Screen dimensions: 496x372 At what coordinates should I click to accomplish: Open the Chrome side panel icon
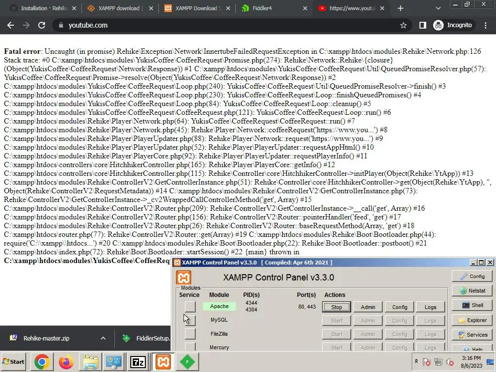tap(422, 25)
